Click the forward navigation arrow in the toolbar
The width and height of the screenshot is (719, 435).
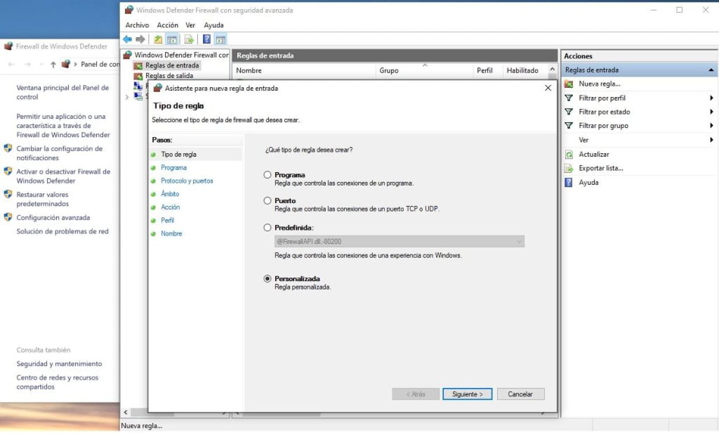click(x=140, y=39)
